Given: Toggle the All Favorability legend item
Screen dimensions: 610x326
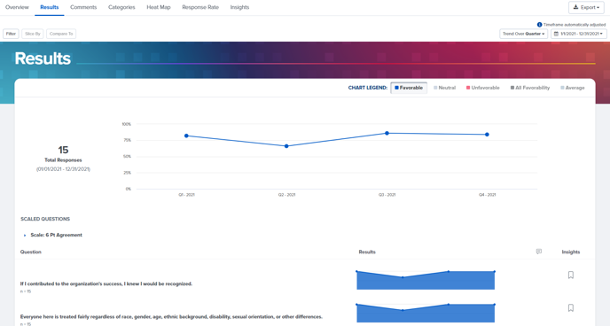Looking at the screenshot, I should pyautogui.click(x=530, y=88).
